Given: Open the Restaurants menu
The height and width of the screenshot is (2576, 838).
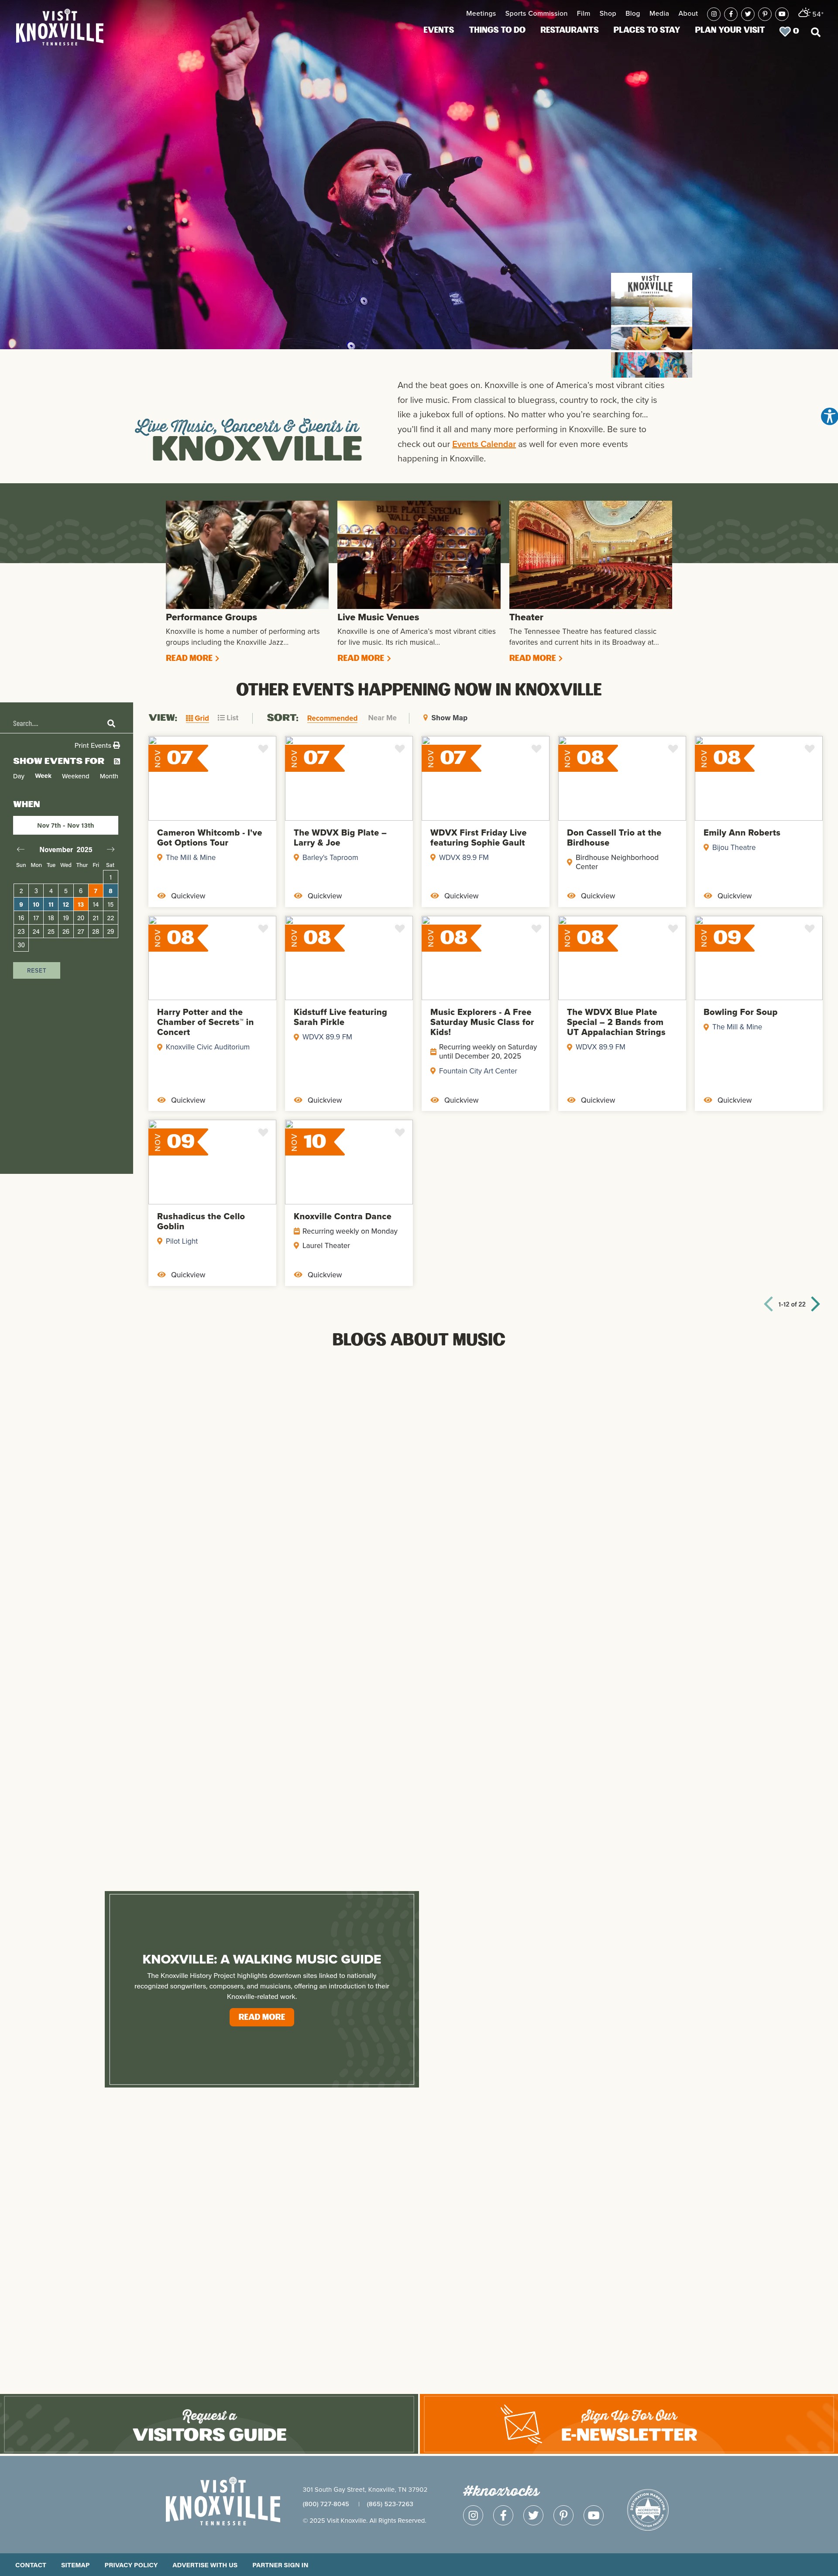Looking at the screenshot, I should tap(569, 30).
